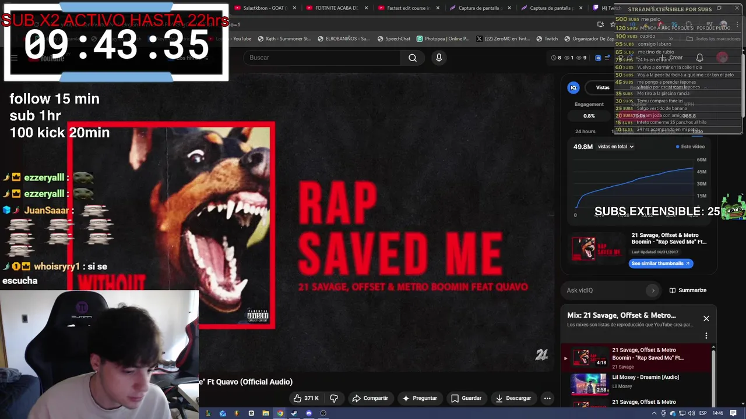This screenshot has height=419, width=746.
Task: Open File Explorer from the taskbar
Action: pyautogui.click(x=266, y=413)
